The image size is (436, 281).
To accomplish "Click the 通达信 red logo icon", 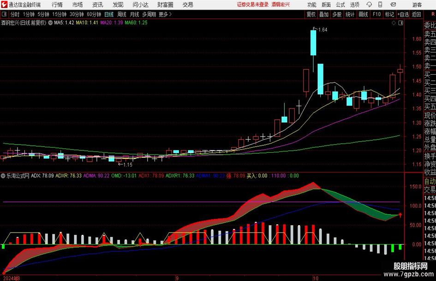I will pyautogui.click(x=4, y=5).
